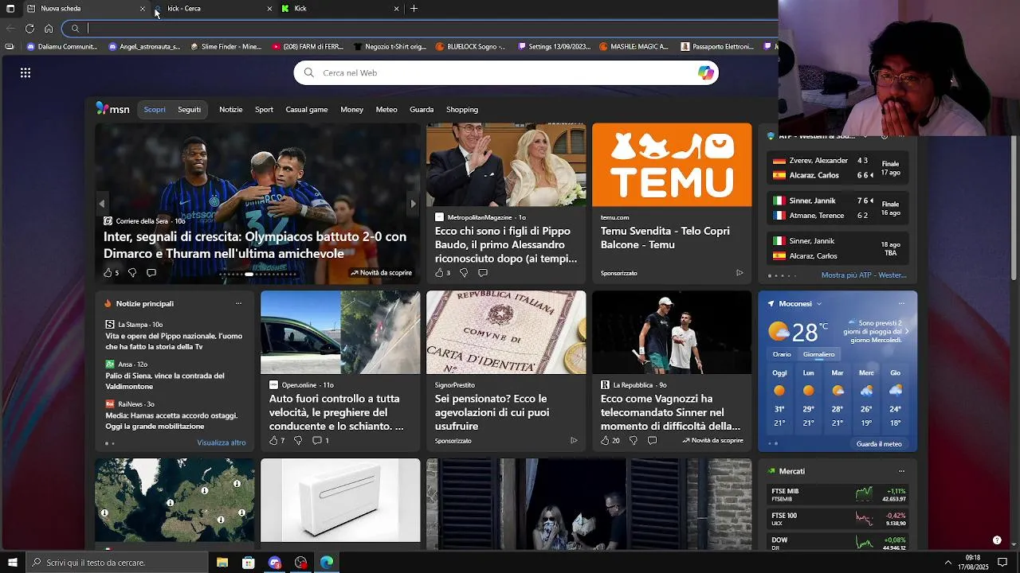
Task: Dislike the Auto fuori controllo article
Action: (298, 440)
